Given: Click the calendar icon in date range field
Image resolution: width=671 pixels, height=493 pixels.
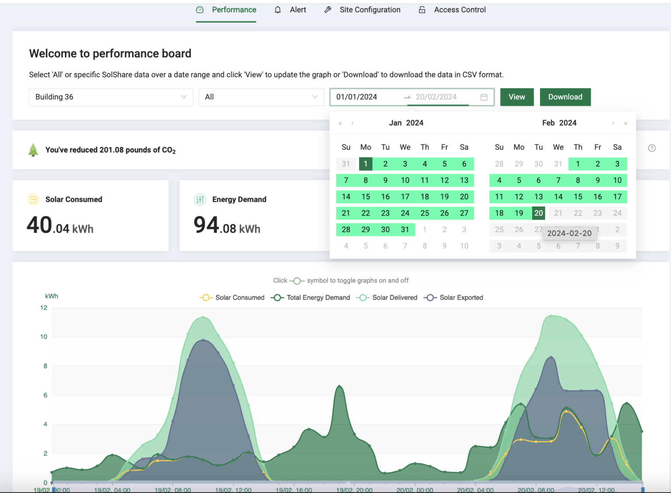Looking at the screenshot, I should tap(484, 97).
